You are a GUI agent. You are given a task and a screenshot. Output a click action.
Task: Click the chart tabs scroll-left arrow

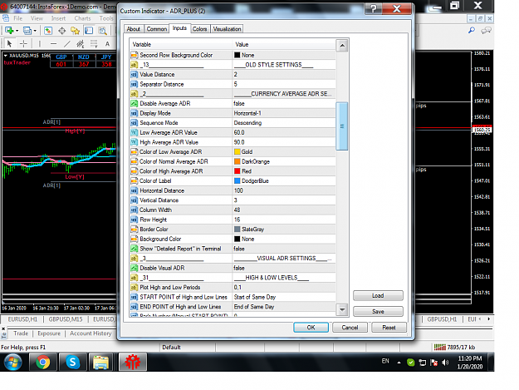point(482,319)
